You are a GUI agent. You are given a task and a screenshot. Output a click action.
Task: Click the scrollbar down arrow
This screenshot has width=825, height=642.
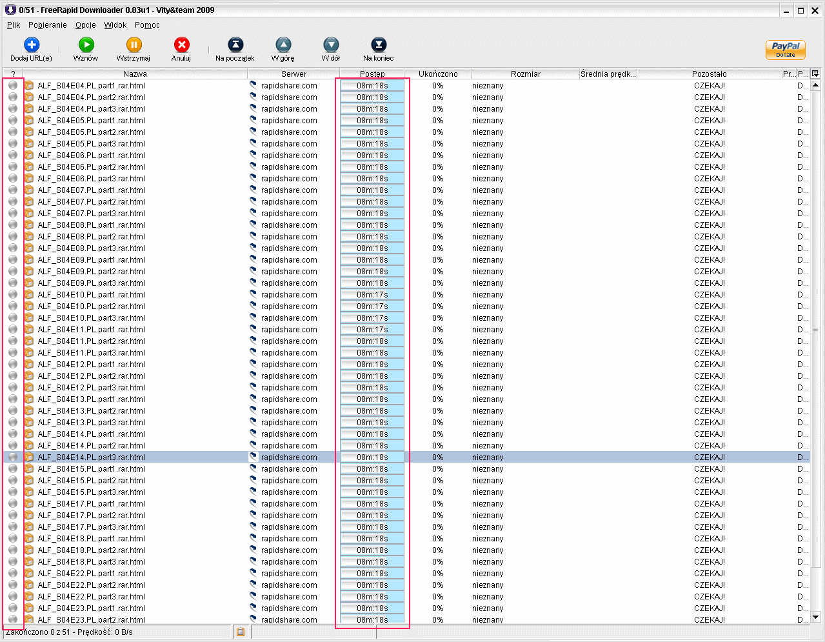pyautogui.click(x=815, y=617)
